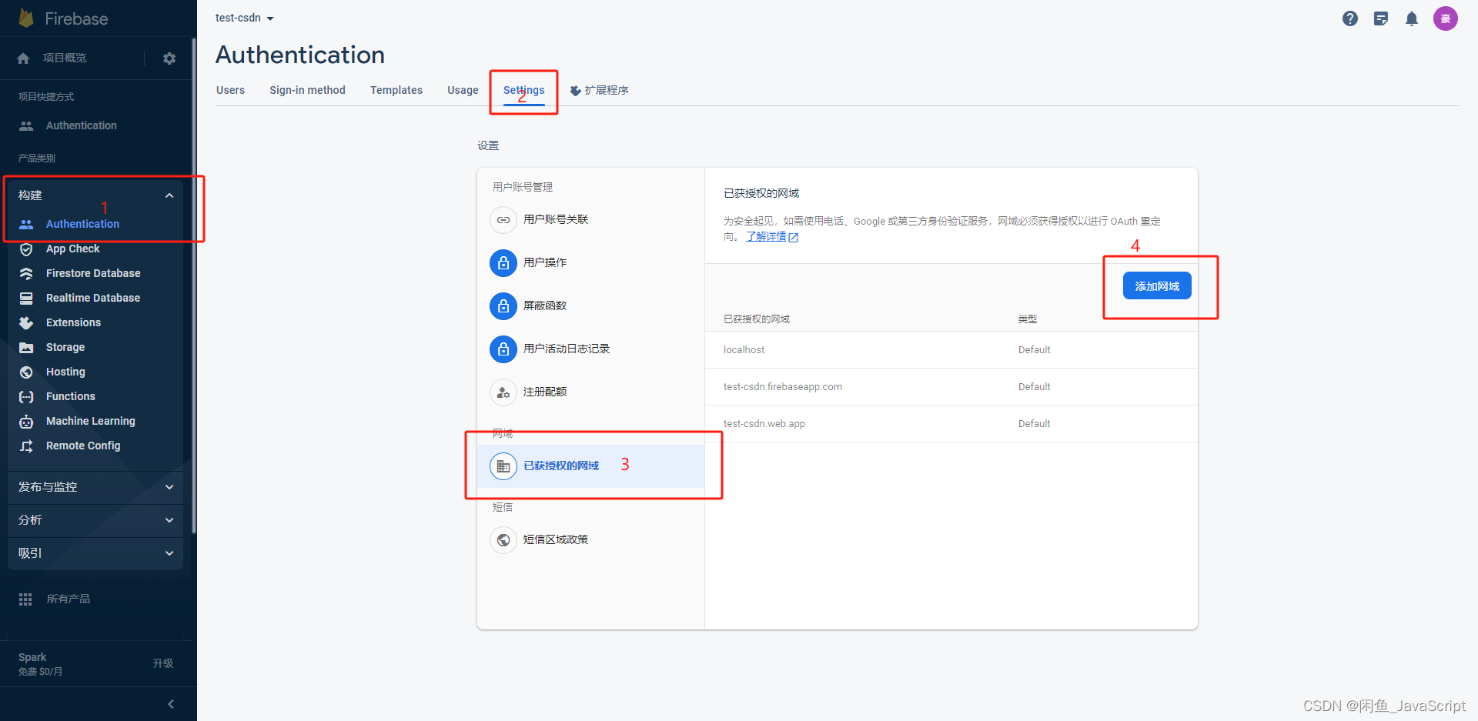Click the 添加网域 button
This screenshot has width=1478, height=721.
[1157, 286]
